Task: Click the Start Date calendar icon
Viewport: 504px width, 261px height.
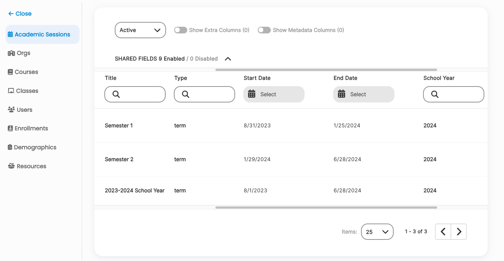Action: coord(253,94)
